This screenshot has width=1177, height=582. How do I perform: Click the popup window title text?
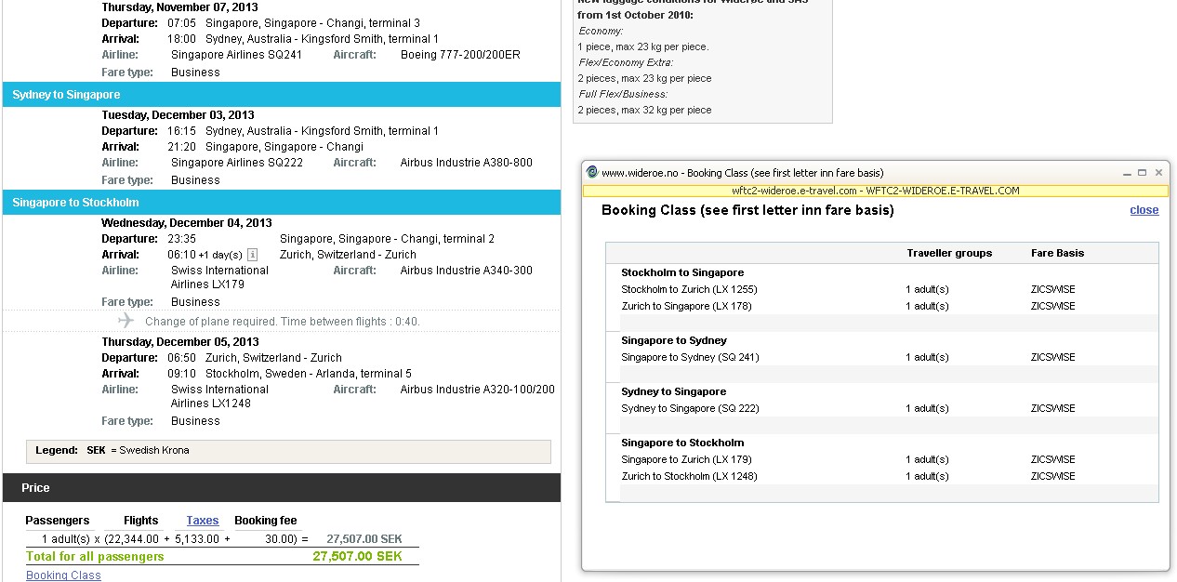[x=742, y=173]
